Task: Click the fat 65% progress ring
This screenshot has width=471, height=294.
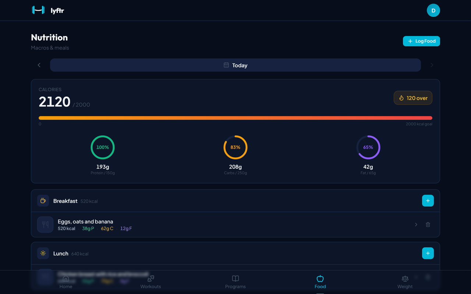Action: [368, 147]
